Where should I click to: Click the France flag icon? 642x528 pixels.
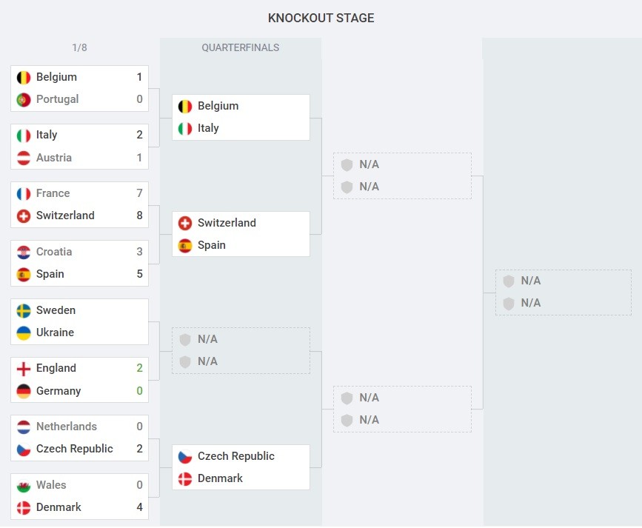tap(24, 193)
